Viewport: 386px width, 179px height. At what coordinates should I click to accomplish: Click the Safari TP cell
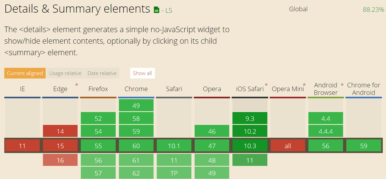(174, 173)
